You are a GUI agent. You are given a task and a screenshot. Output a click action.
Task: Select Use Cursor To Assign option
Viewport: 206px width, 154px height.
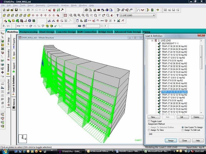[x=183, y=127]
